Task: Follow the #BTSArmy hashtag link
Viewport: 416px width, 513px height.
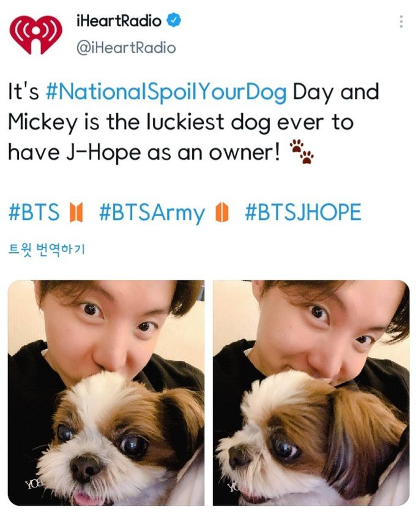Action: coord(152,212)
